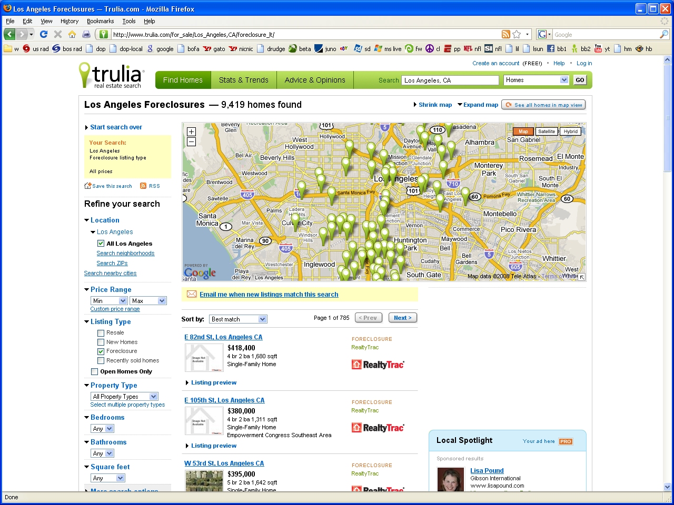Screen dimensions: 674x505
Task: Zoom in the map with plus control
Action: click(x=192, y=132)
